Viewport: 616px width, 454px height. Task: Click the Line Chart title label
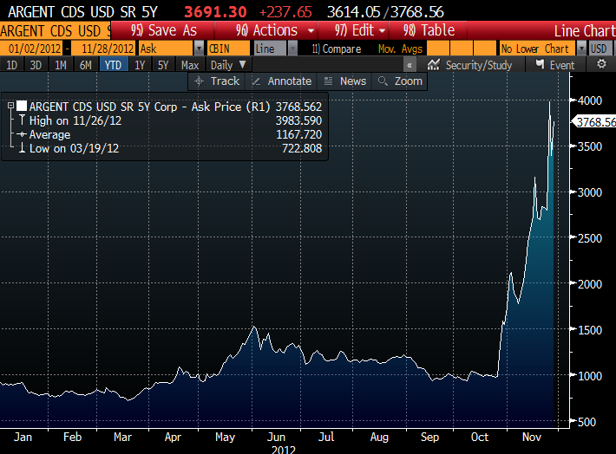(x=585, y=30)
